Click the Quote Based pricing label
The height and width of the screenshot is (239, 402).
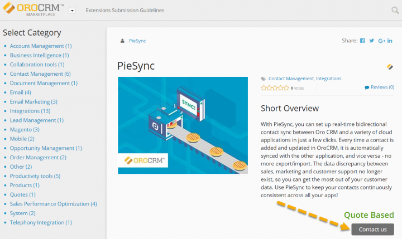click(x=368, y=215)
